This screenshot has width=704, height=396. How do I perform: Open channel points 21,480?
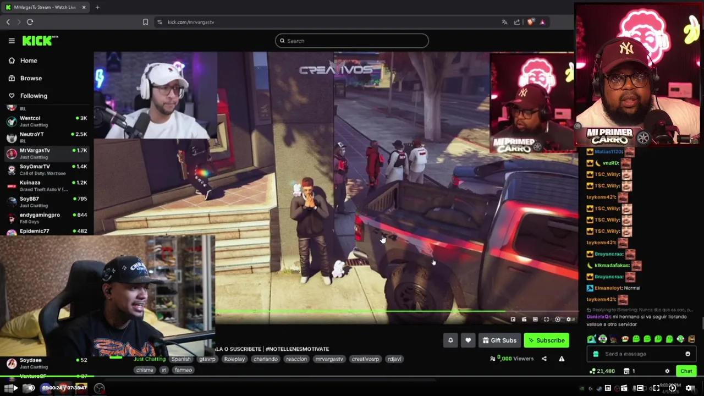[x=602, y=371]
